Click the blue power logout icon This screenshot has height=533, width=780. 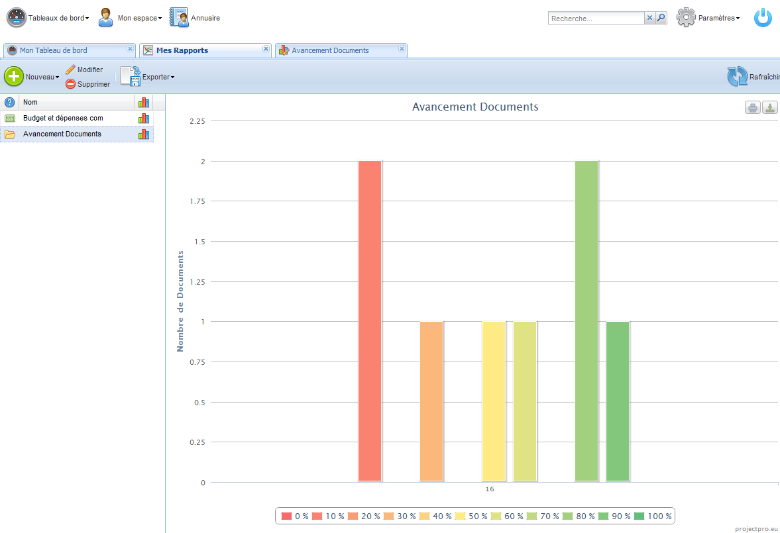tap(763, 18)
